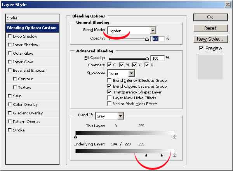
Task: Click This Layer black slider triangle
Action: pyautogui.click(x=75, y=137)
